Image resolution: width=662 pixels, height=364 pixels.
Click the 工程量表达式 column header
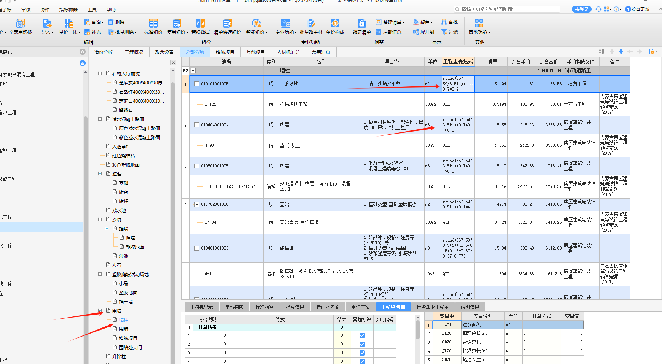(458, 62)
